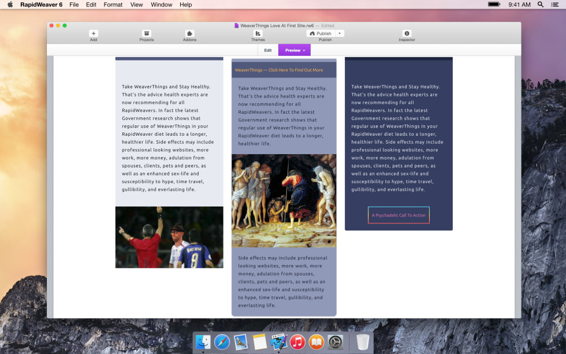Open the Mail stamp icon in the Dock
Screen dimensions: 566x354
click(x=240, y=342)
